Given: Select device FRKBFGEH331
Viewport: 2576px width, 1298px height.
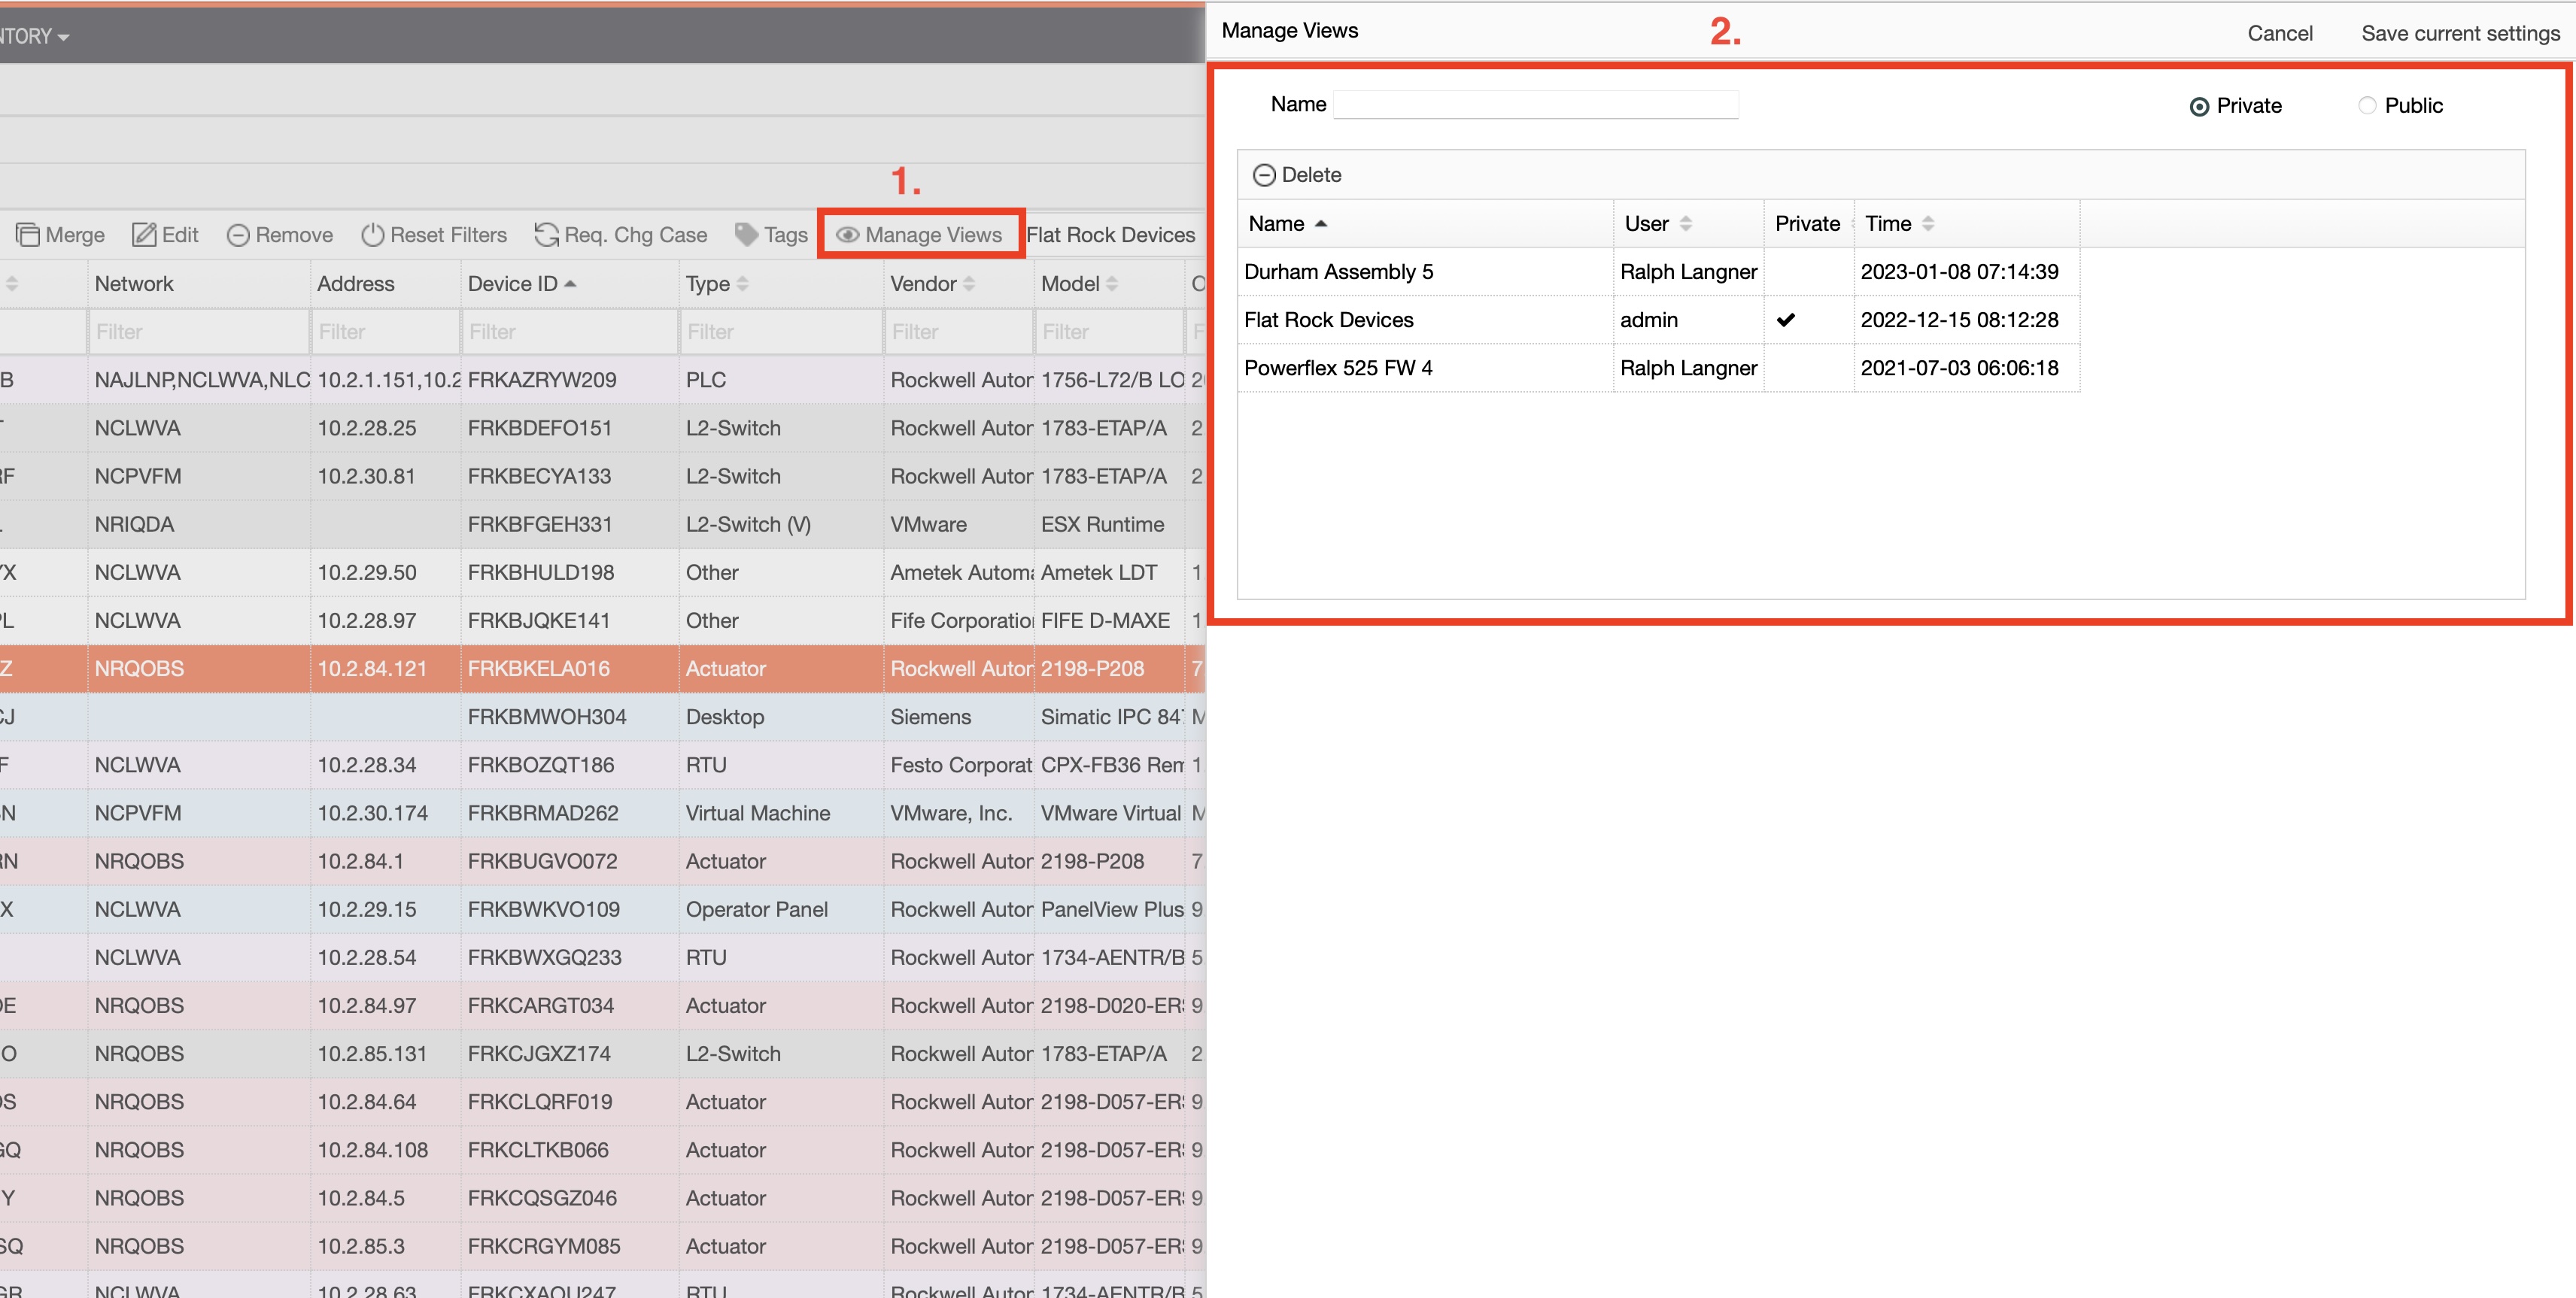Looking at the screenshot, I should [x=539, y=525].
